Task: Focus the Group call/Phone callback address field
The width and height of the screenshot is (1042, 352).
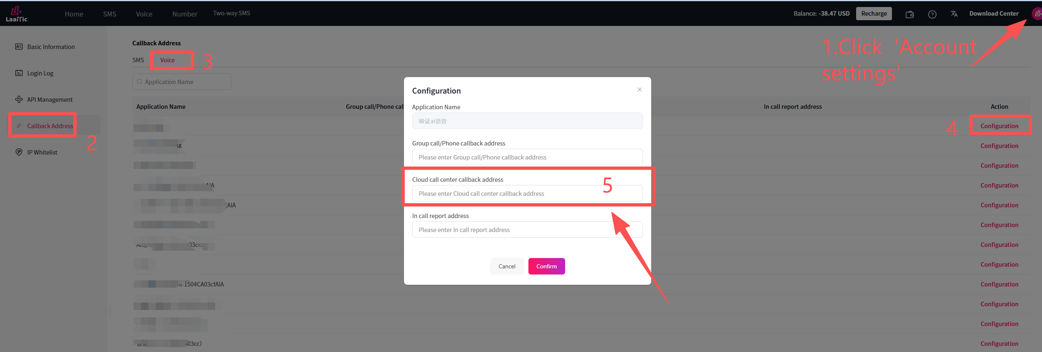Action: point(527,157)
